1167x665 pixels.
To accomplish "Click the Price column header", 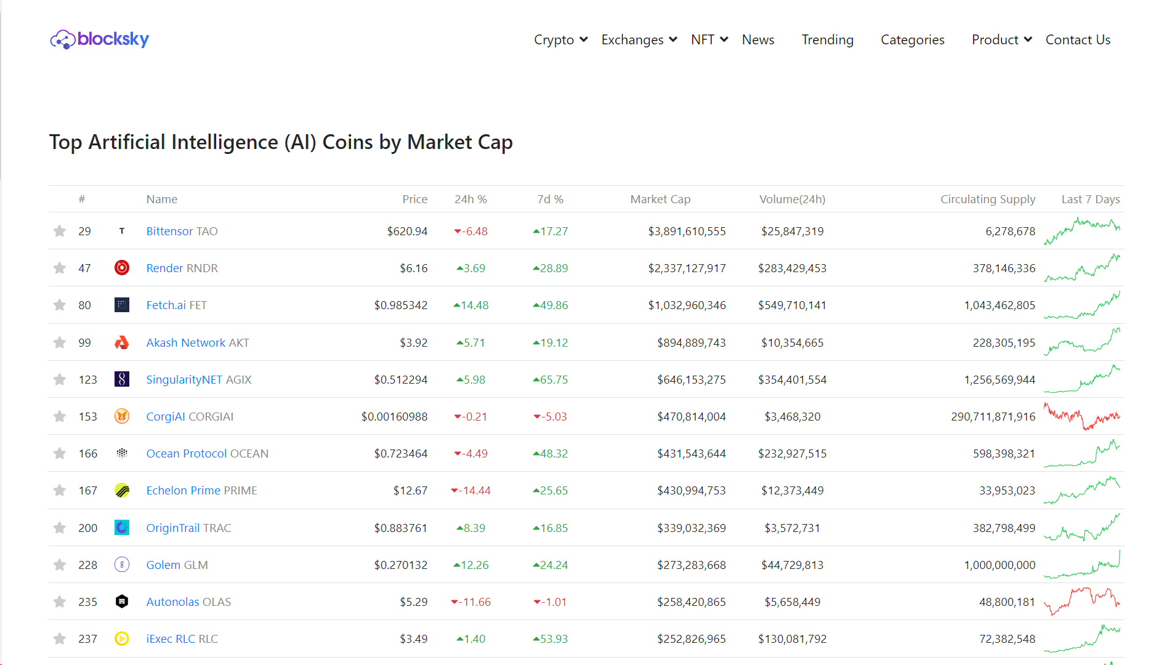I will pyautogui.click(x=415, y=199).
